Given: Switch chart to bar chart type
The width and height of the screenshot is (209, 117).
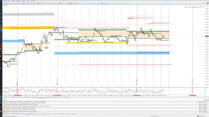Looking at the screenshot, I should point(48,3).
